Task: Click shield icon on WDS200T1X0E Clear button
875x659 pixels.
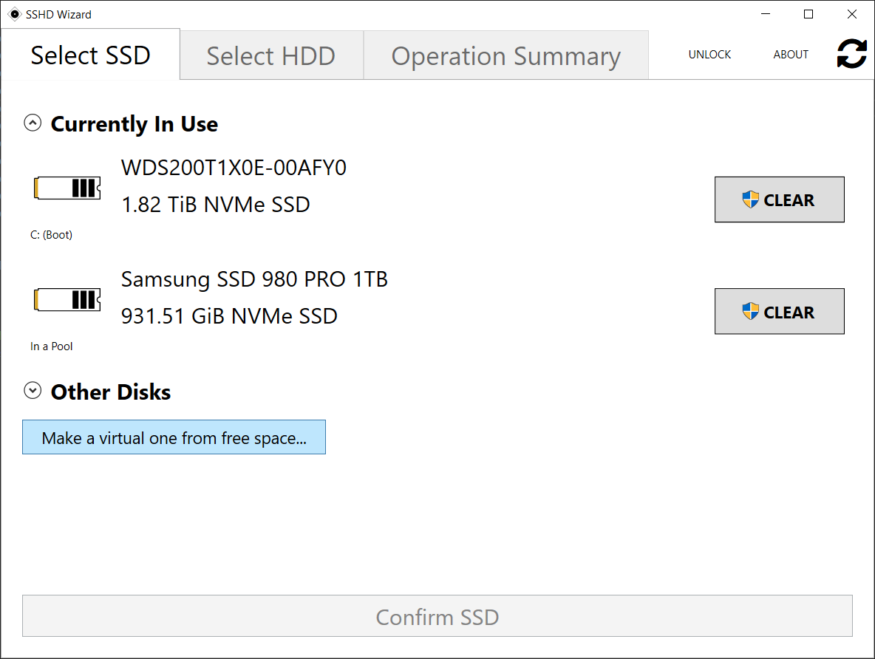Action: click(x=750, y=199)
